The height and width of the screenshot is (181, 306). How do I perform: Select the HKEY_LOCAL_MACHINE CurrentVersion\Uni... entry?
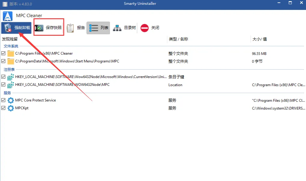coord(91,77)
